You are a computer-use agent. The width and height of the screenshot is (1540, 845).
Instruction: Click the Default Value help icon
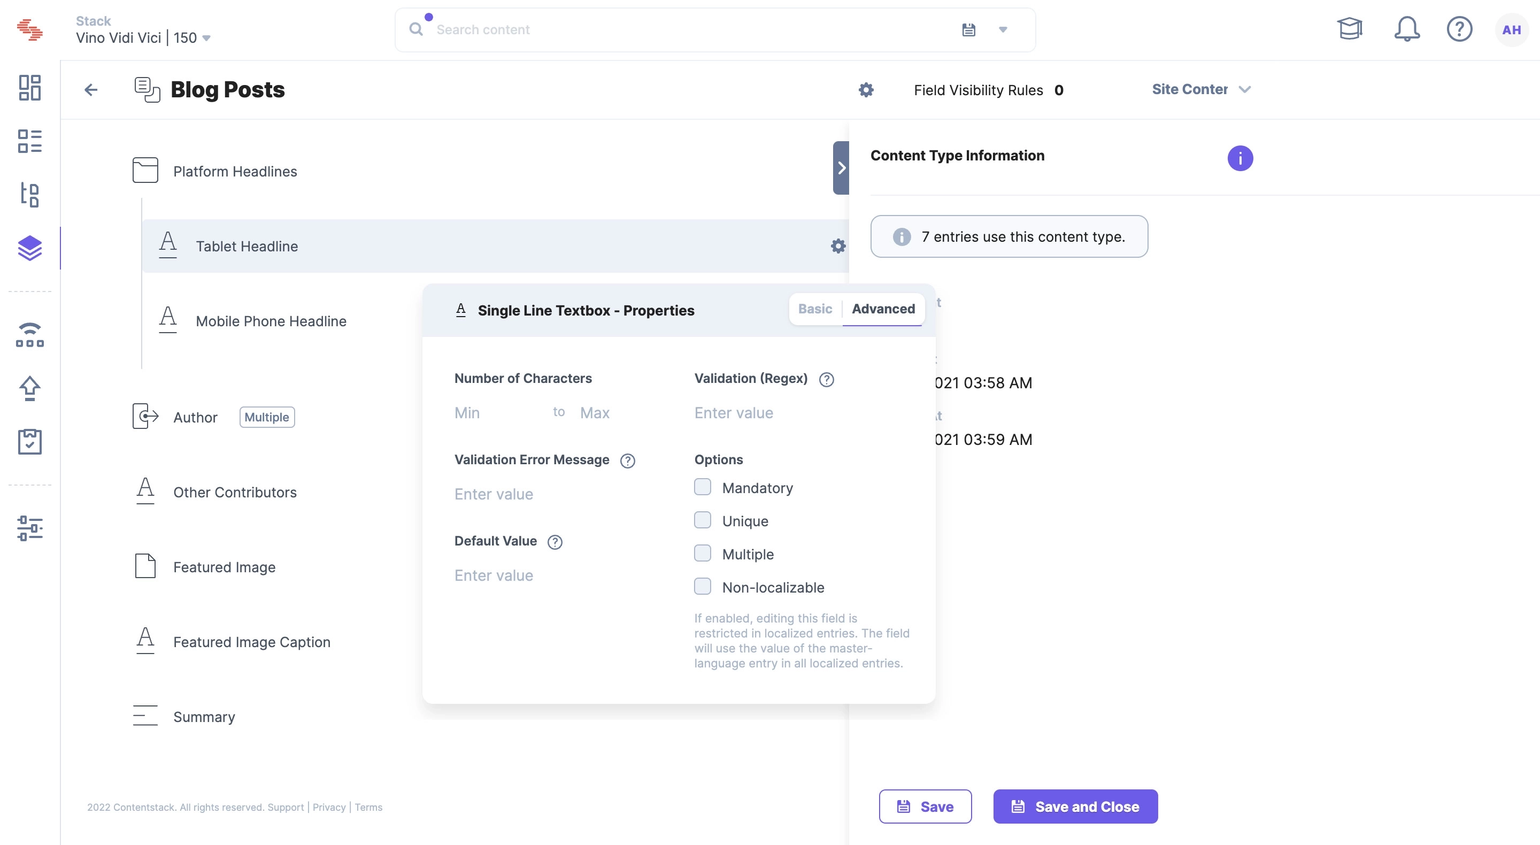pyautogui.click(x=555, y=542)
